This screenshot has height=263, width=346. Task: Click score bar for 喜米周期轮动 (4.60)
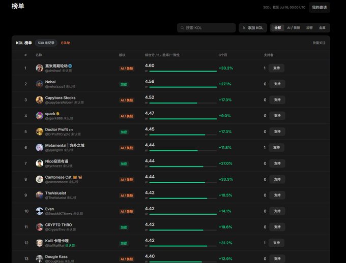click(183, 71)
